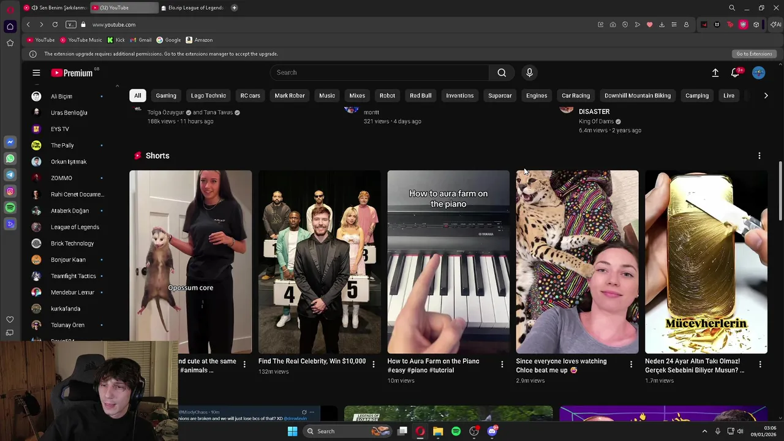This screenshot has height=441, width=784.
Task: Open options for the 24 Ayar Altın short
Action: click(x=760, y=364)
